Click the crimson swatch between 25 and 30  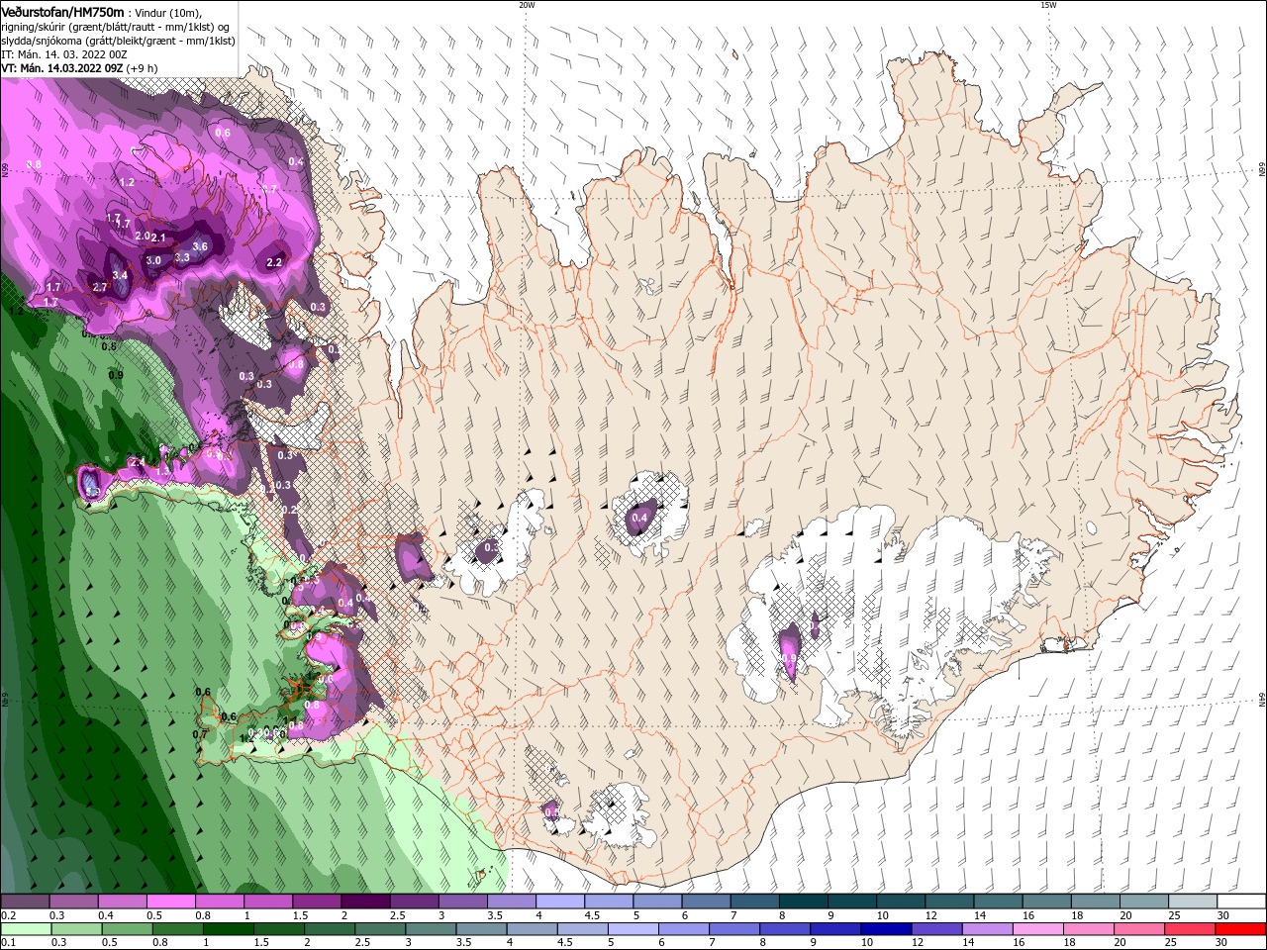tap(1191, 929)
